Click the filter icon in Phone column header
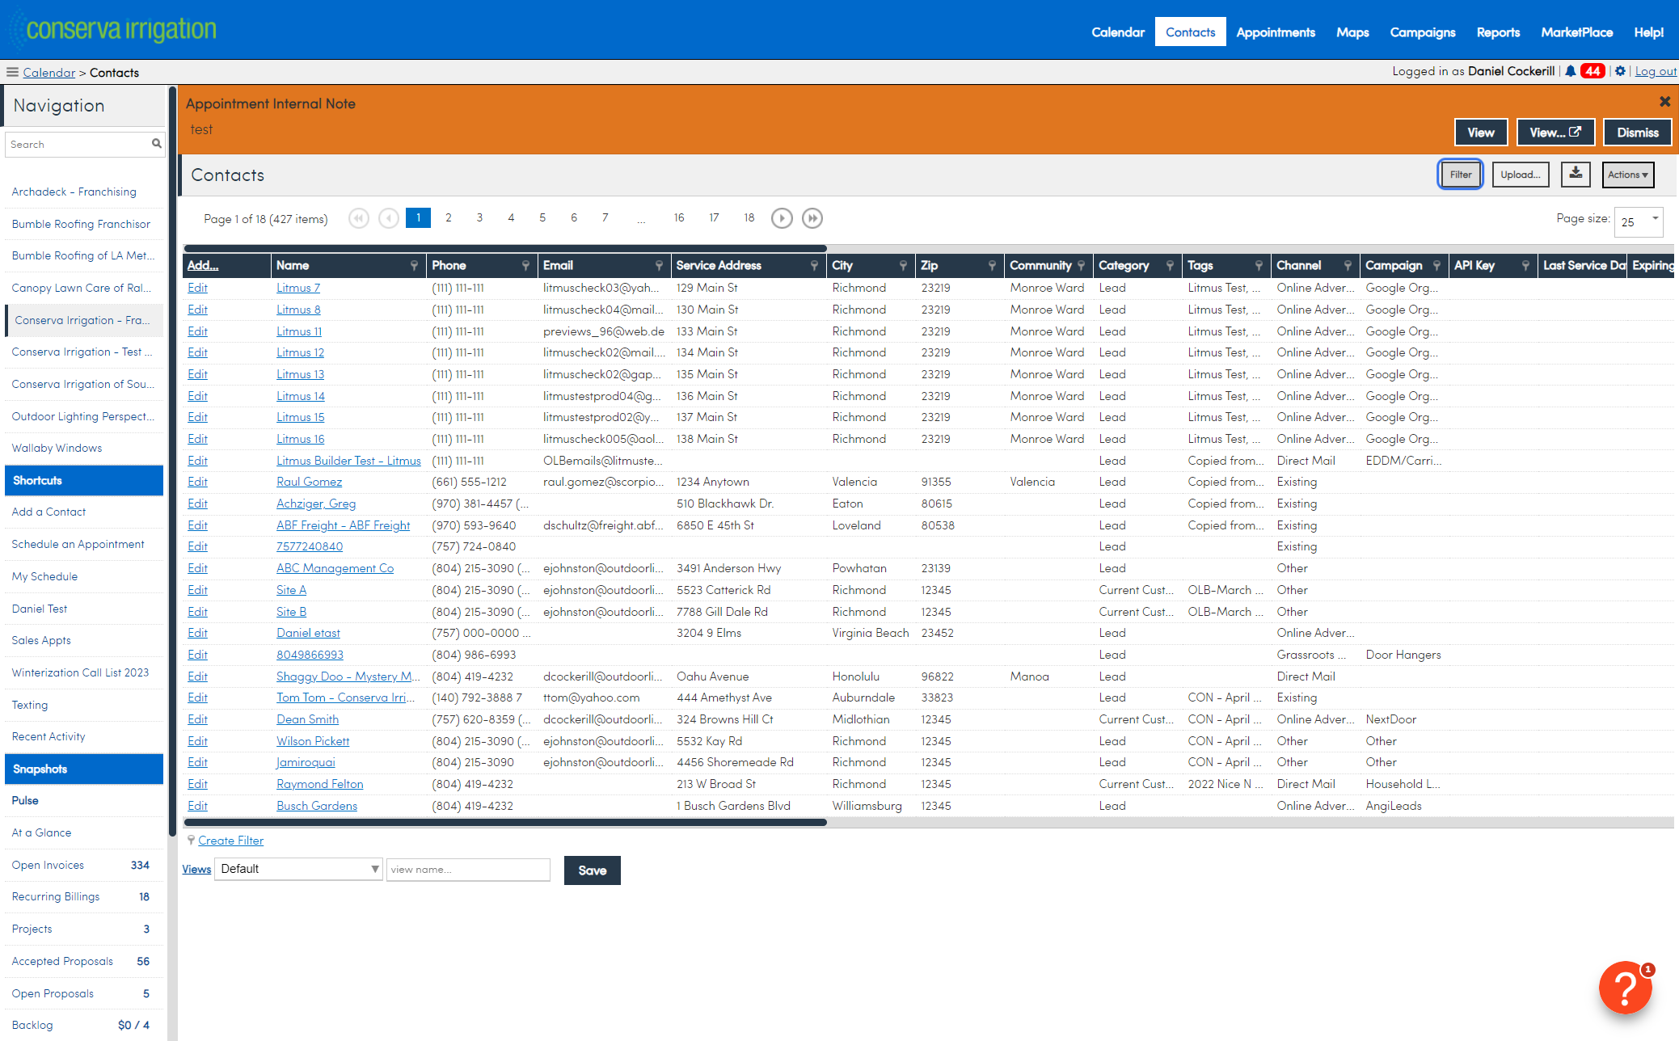The image size is (1679, 1041). pos(525,265)
